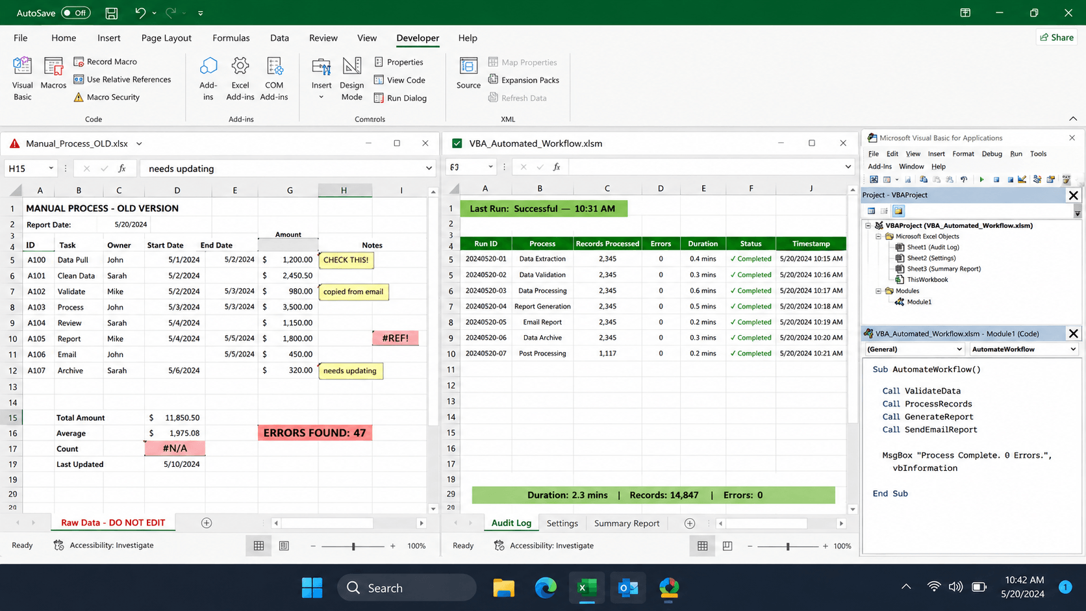1086x611 pixels.
Task: Save the workbook using the title bar icon
Action: click(112, 13)
